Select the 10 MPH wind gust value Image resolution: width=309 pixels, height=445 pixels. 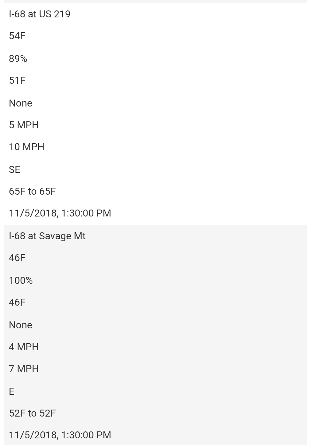coord(27,147)
